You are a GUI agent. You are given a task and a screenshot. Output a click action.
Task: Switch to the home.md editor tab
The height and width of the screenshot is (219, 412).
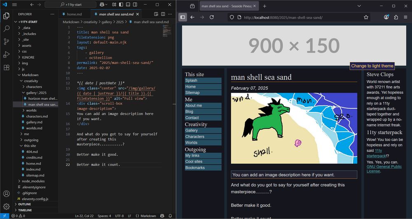click(x=74, y=14)
